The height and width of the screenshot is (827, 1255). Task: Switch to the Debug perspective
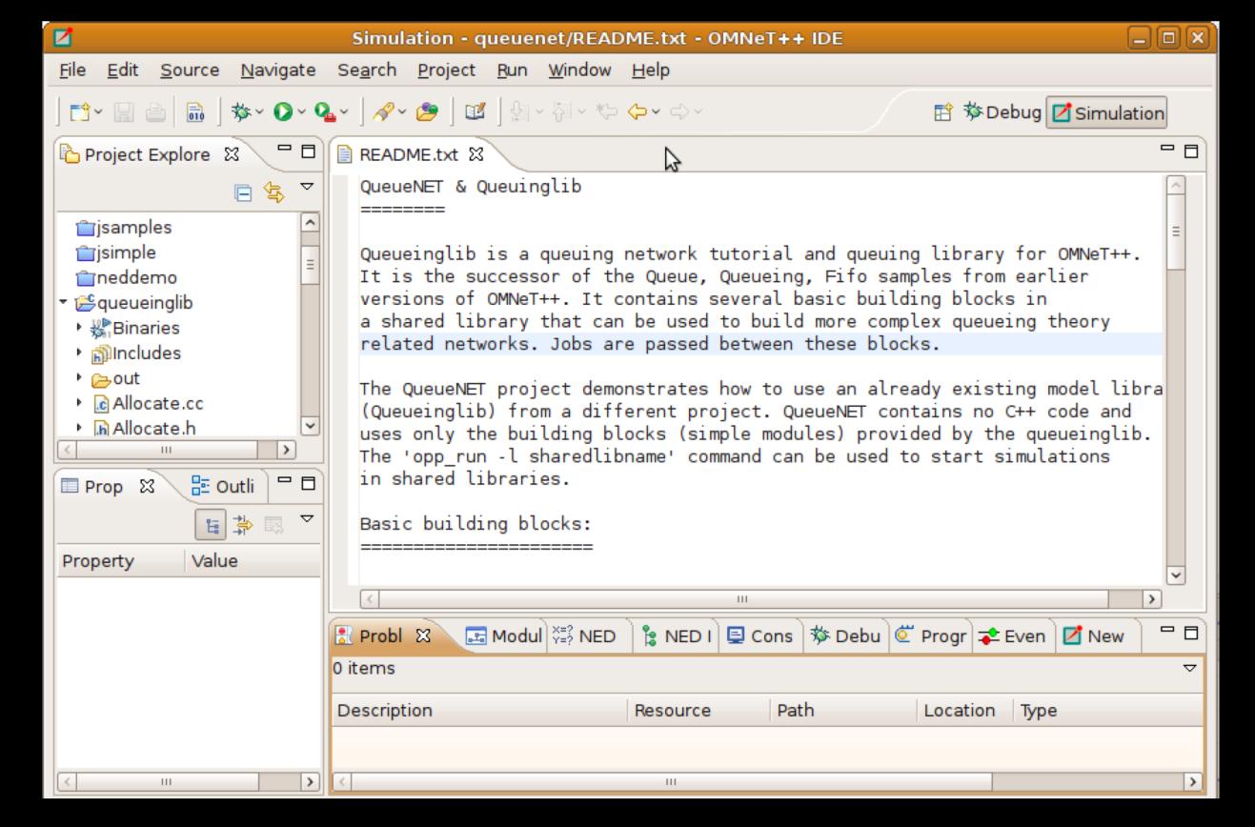[1001, 113]
